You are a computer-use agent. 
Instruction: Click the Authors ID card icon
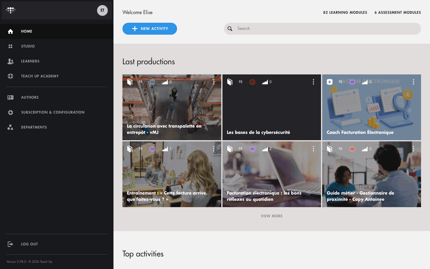(10, 97)
